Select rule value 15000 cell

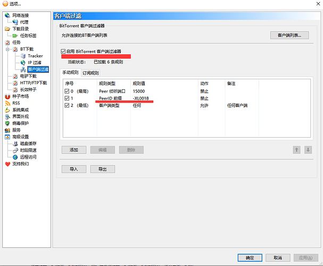coord(139,91)
